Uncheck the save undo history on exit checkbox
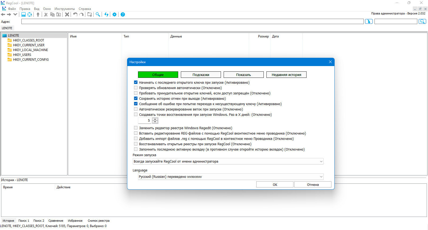428x230 pixels. pyautogui.click(x=136, y=98)
